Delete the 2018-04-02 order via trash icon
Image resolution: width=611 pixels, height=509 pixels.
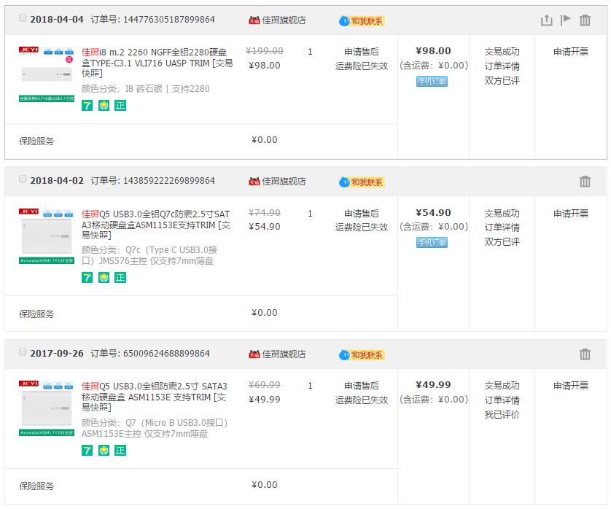point(585,182)
